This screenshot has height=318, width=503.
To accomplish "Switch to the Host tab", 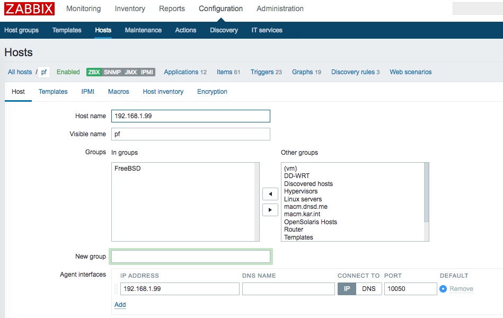I will pos(18,92).
